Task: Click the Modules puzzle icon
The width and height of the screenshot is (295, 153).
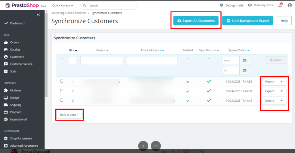Action: pos(6,90)
